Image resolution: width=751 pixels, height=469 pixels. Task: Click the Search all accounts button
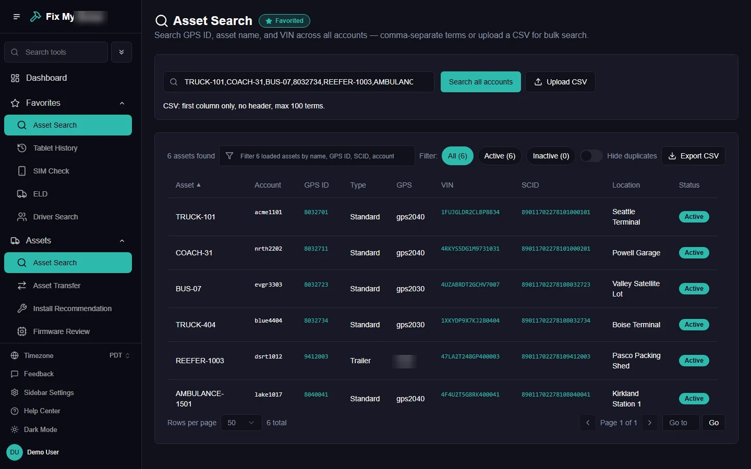tap(480, 82)
